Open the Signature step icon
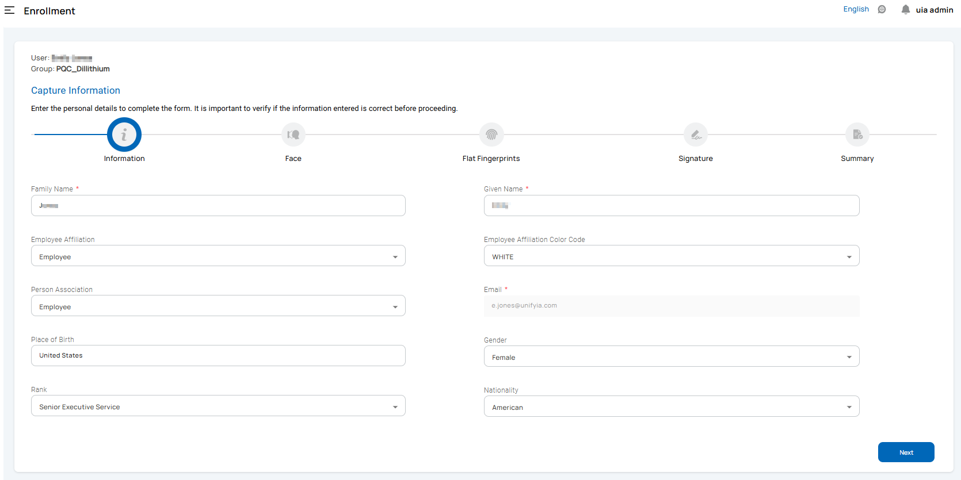The width and height of the screenshot is (961, 480). [x=695, y=135]
